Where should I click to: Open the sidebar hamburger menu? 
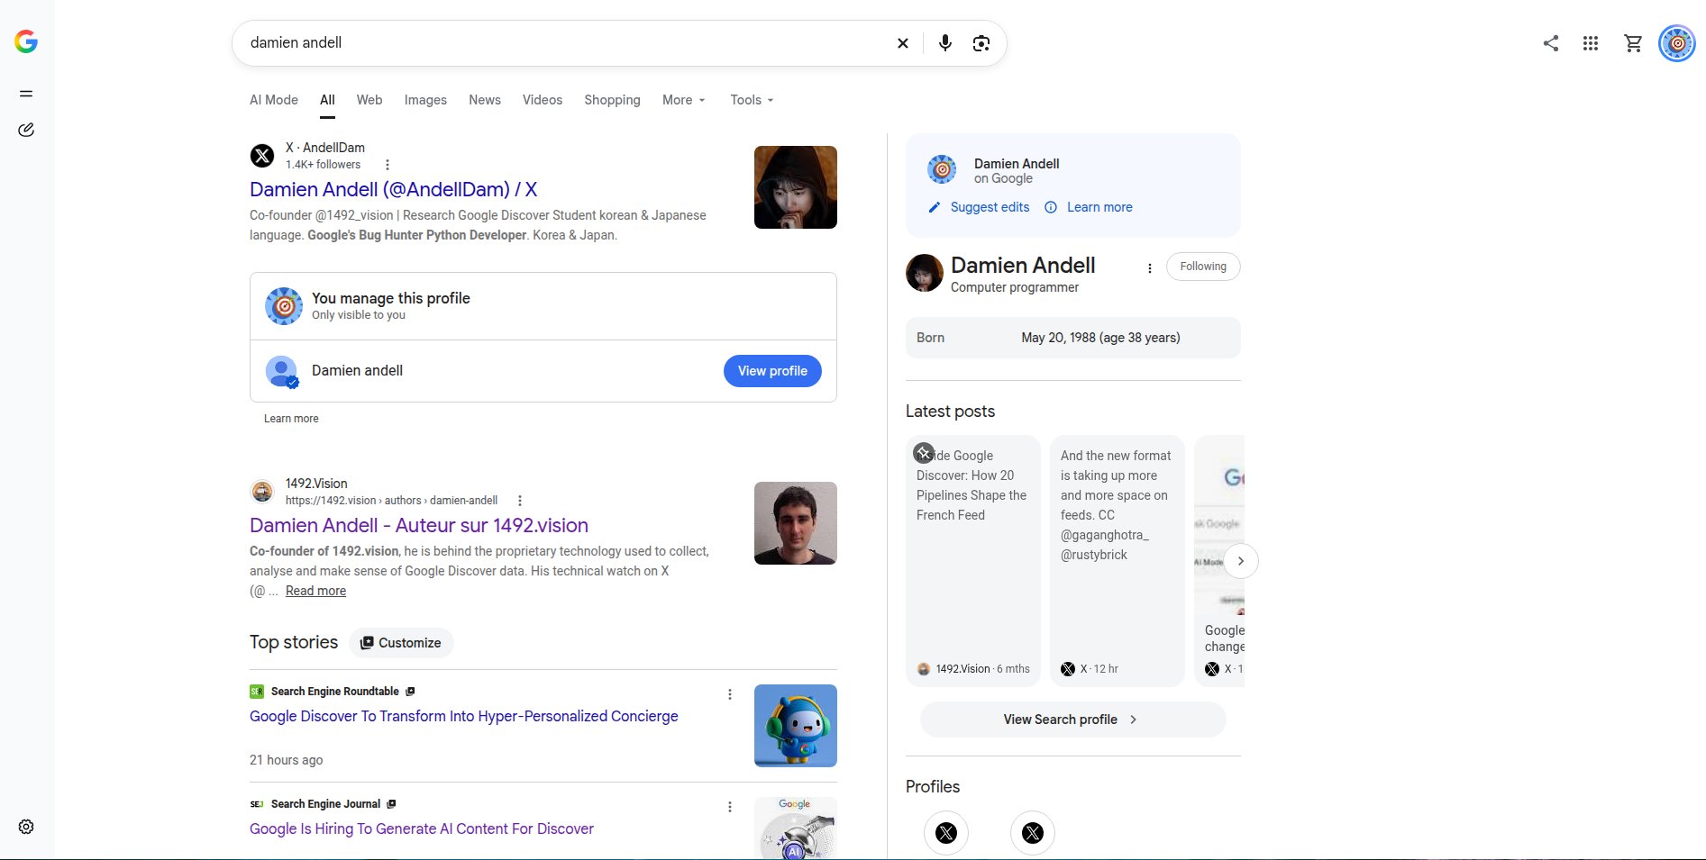(26, 94)
